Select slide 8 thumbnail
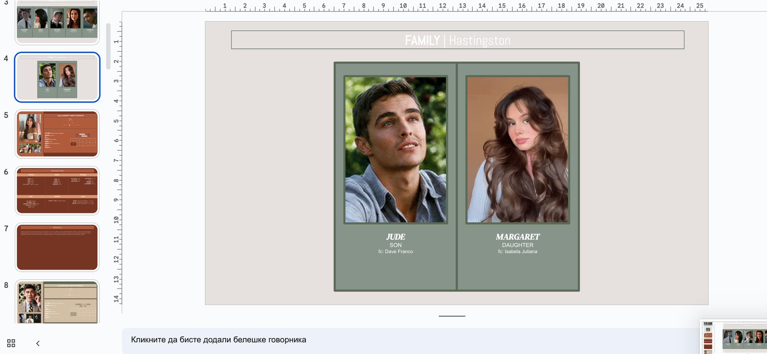Screen dimensions: 767x354 pos(57,302)
